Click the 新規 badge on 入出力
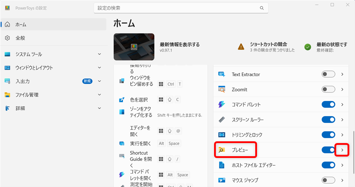The width and height of the screenshot is (355, 187). coord(87,81)
